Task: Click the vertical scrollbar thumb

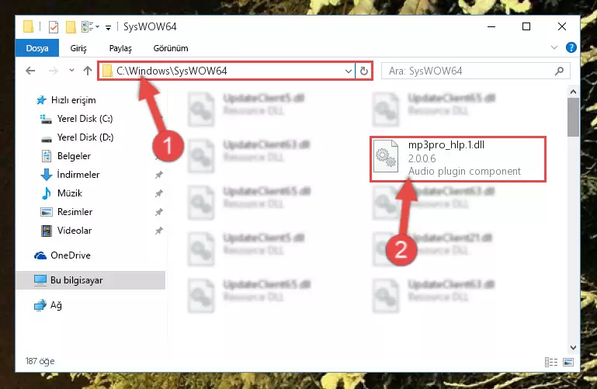Action: (x=573, y=117)
